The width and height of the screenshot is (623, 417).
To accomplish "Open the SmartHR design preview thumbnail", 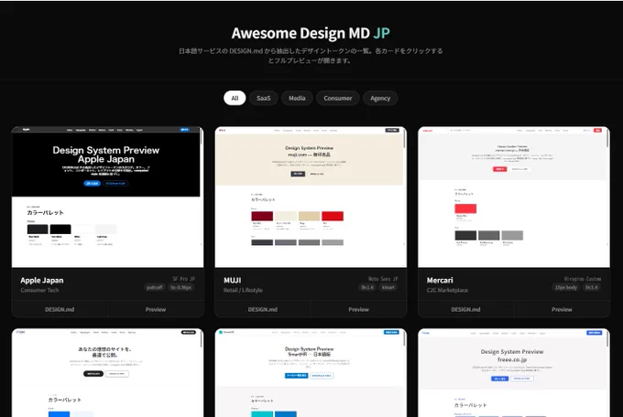I will pos(311,372).
